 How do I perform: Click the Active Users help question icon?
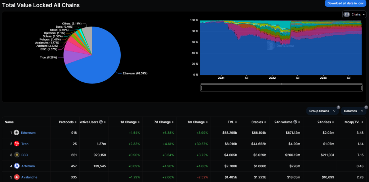(101, 122)
